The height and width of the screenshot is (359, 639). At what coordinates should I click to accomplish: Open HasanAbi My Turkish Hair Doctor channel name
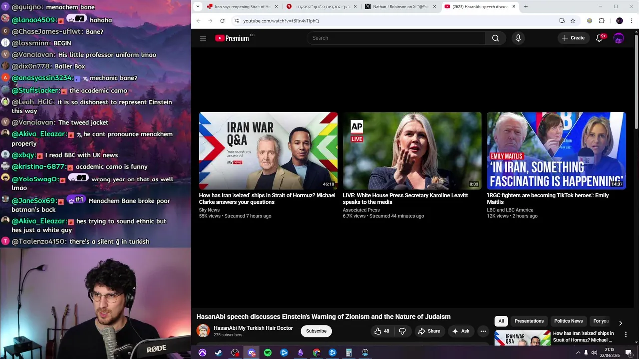tap(253, 328)
